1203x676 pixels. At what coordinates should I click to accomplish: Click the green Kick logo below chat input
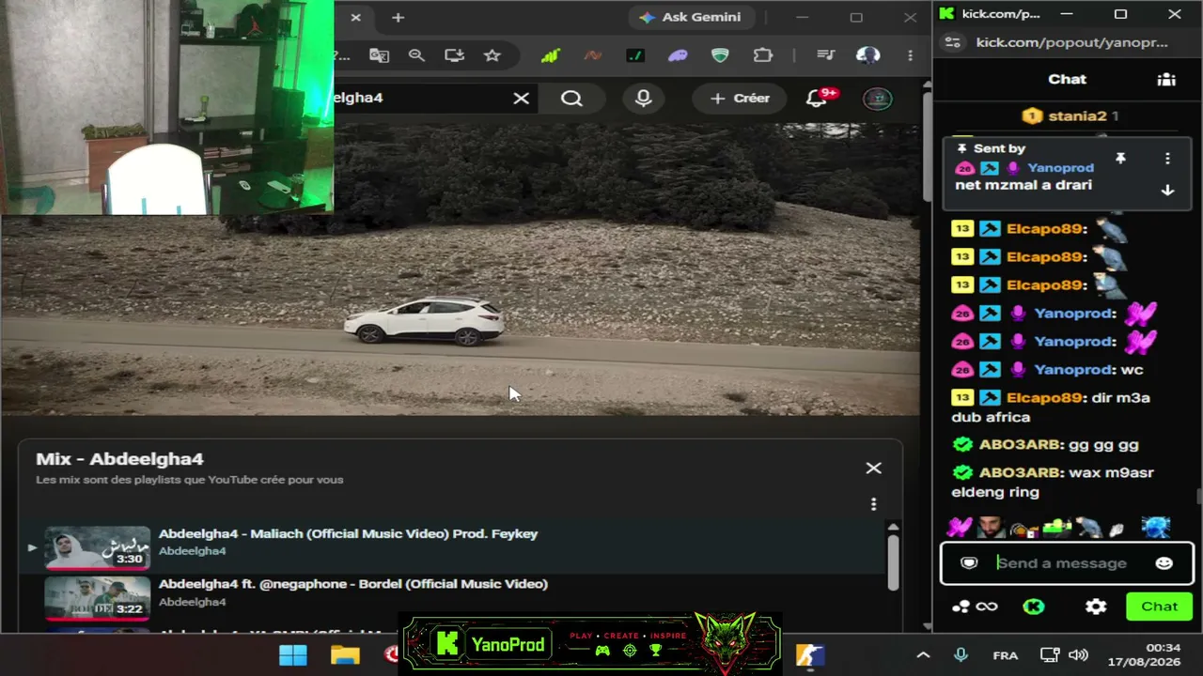click(x=1033, y=607)
